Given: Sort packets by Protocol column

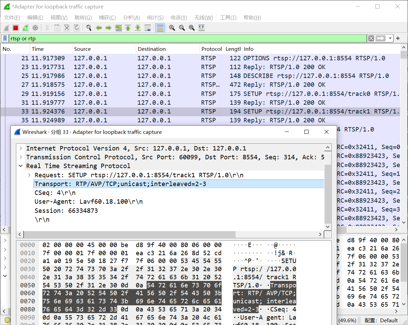Looking at the screenshot, I should click(x=211, y=49).
